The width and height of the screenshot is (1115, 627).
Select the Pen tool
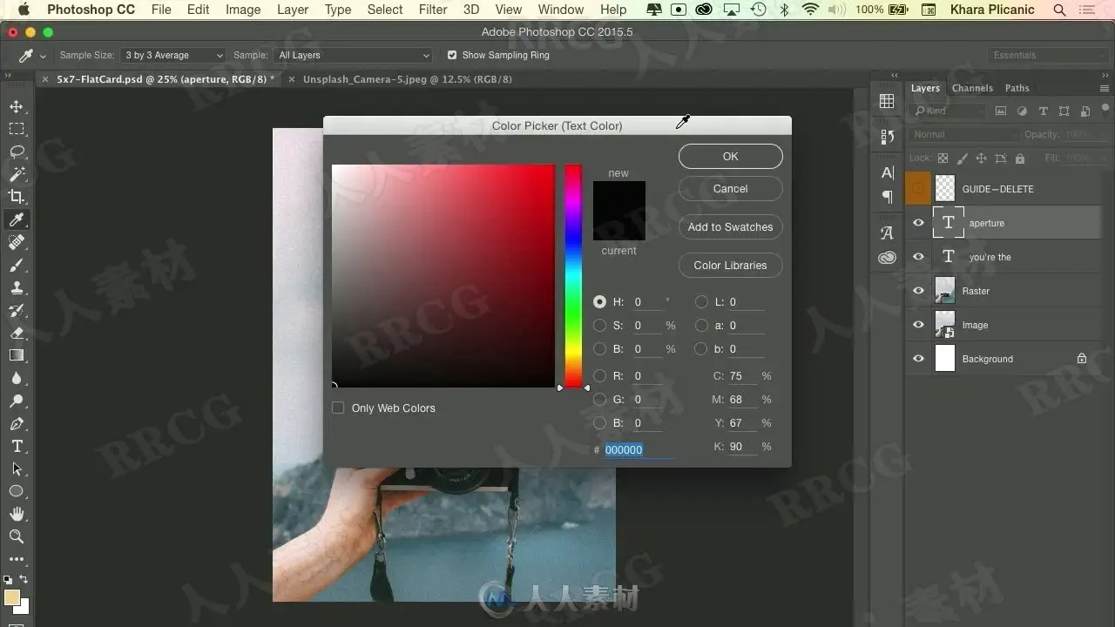[17, 423]
